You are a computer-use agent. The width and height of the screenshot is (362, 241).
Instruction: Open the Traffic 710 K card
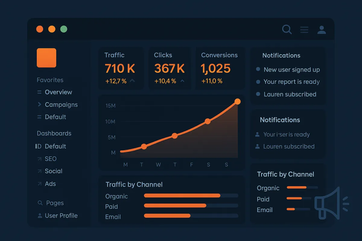point(121,68)
